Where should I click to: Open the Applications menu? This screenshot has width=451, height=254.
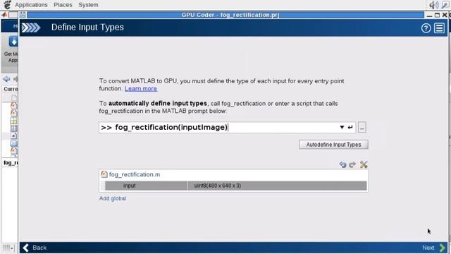(31, 5)
